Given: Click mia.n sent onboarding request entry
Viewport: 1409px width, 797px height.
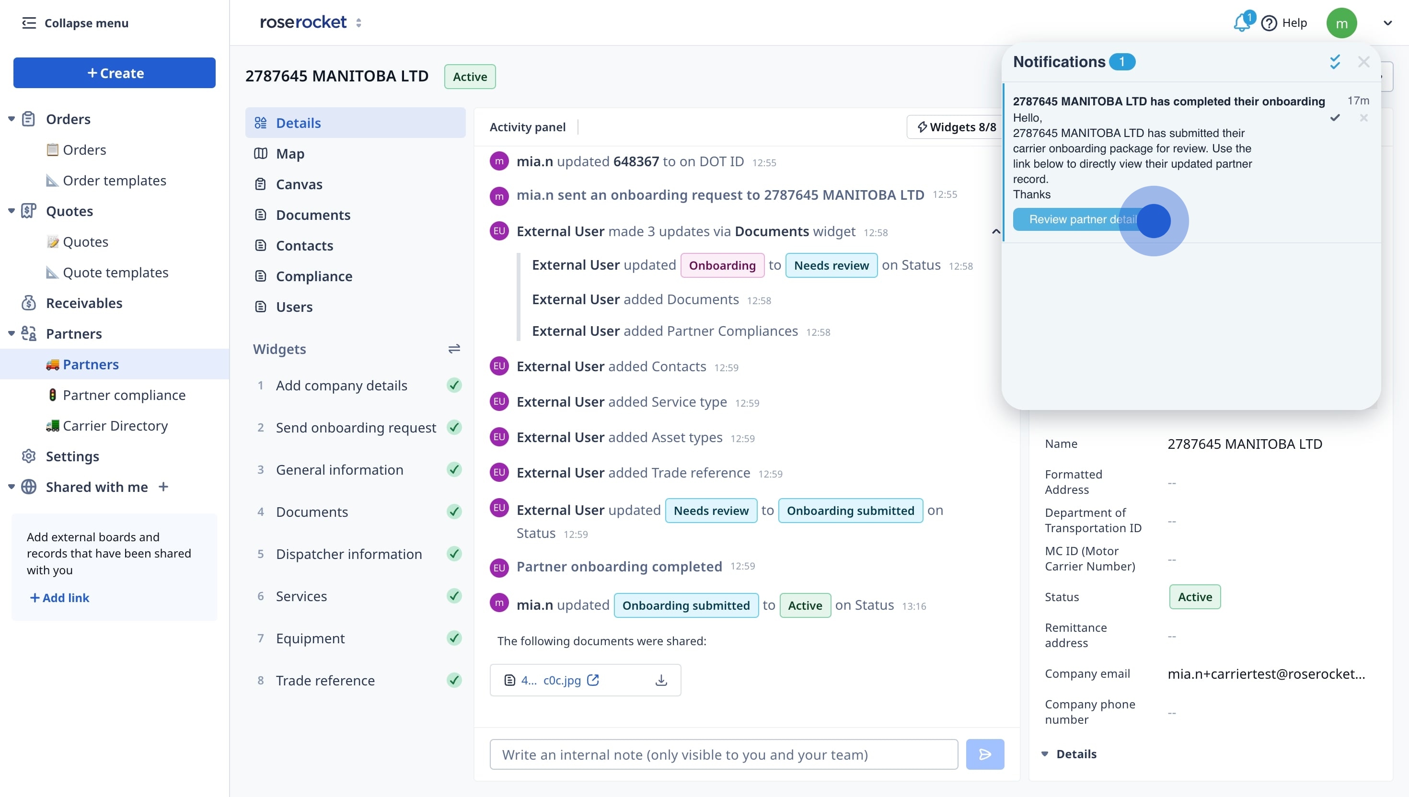Looking at the screenshot, I should (720, 195).
